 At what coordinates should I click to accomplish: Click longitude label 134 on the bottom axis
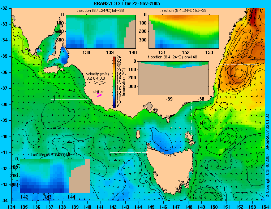(12, 207)
